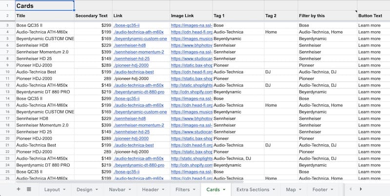This screenshot has height=196, width=390.
Task: Open the Map sheet tab
Action: click(291, 190)
